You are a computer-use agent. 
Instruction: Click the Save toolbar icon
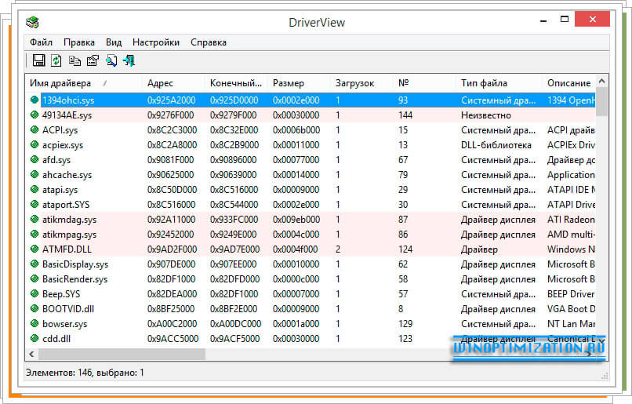[x=38, y=60]
